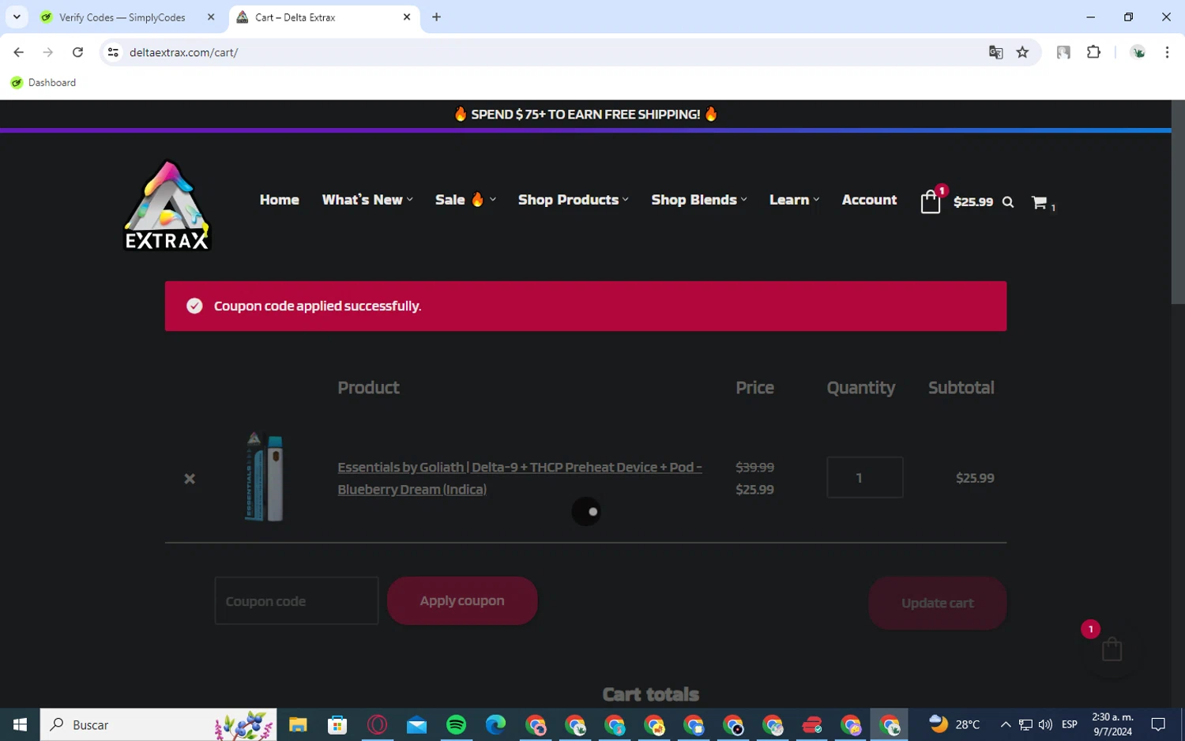1185x741 pixels.
Task: Open the Blueberry Dream product thumbnail
Action: 265,477
